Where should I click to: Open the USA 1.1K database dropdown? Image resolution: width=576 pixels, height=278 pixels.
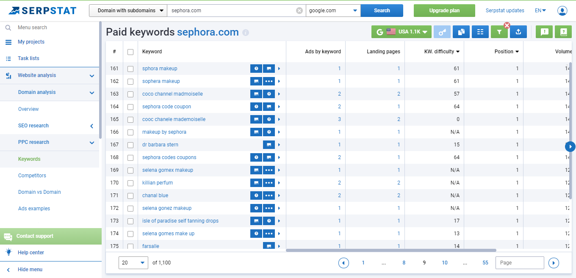coord(401,32)
